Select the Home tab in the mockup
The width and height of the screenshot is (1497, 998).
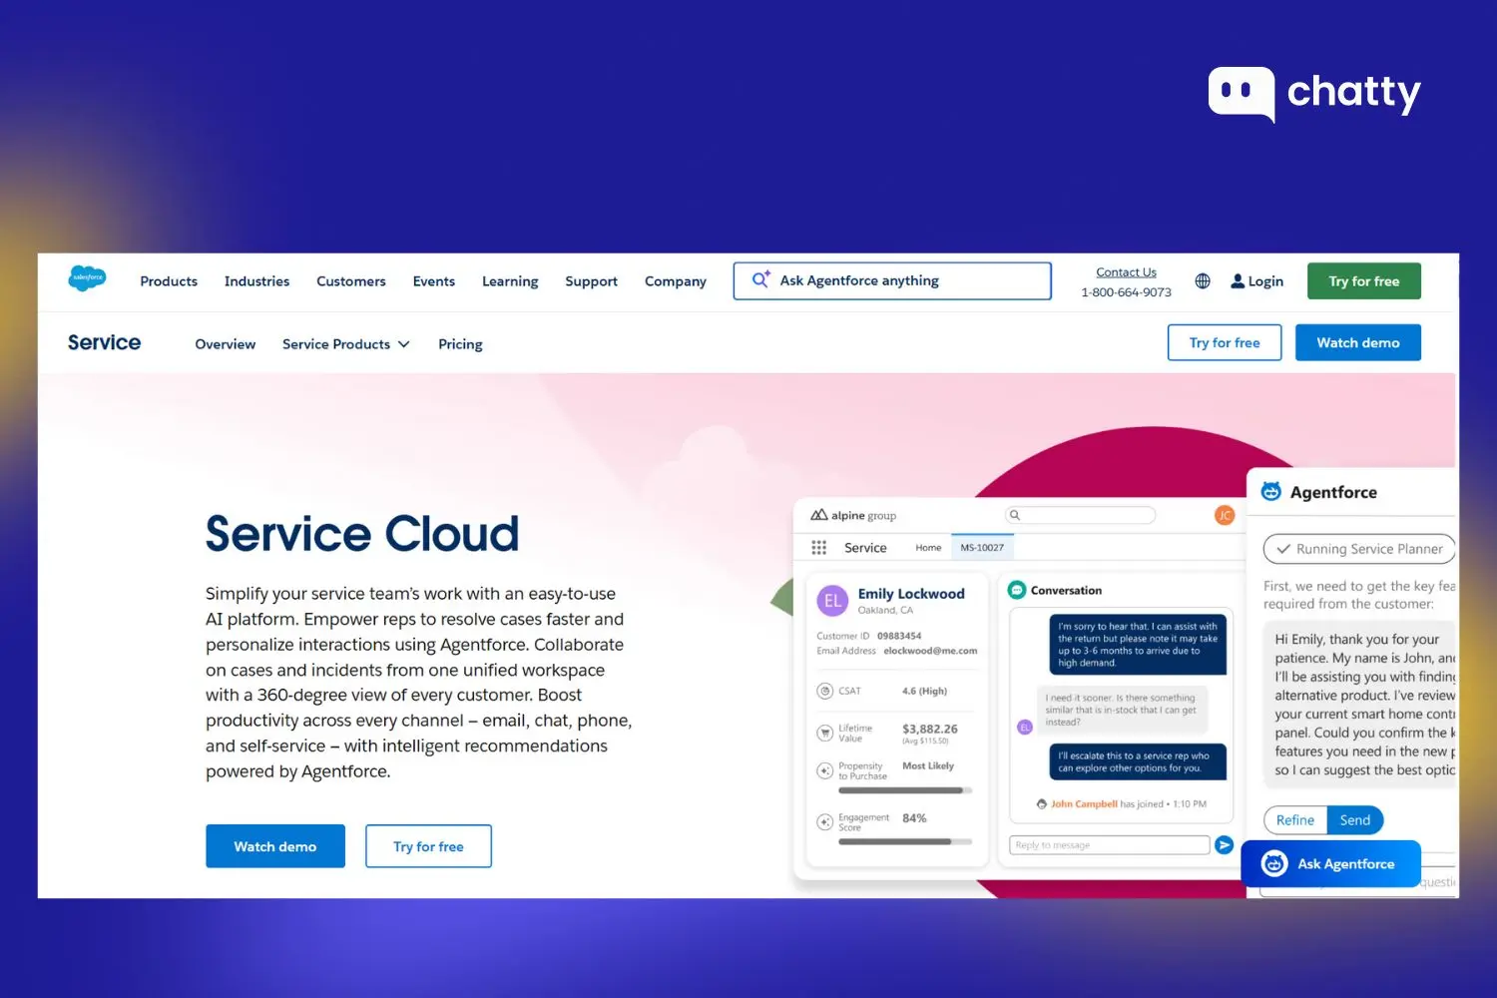point(928,548)
